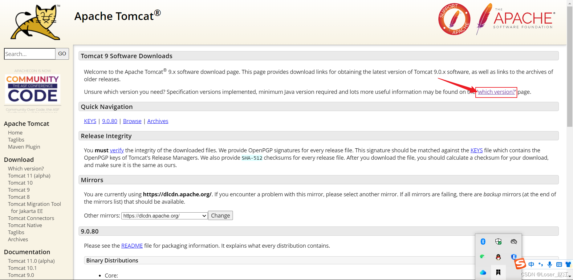Click into the Search input field
The width and height of the screenshot is (573, 280).
(30, 54)
